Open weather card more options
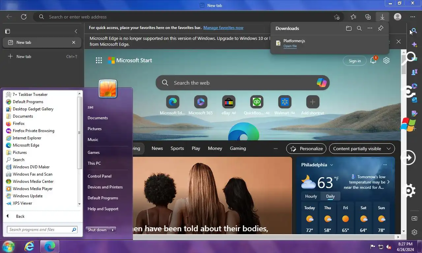Image resolution: width=422 pixels, height=253 pixels. coord(385,165)
